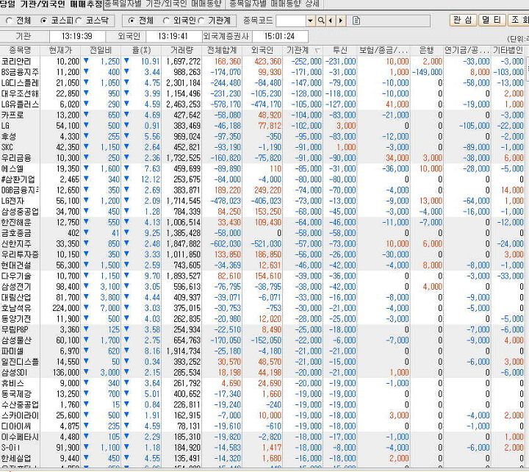Select the BS금융지주 stock name
This screenshot has width=529, height=472.
pos(20,72)
